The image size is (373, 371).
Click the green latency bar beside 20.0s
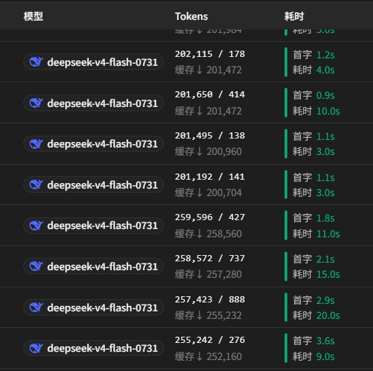coord(286,307)
